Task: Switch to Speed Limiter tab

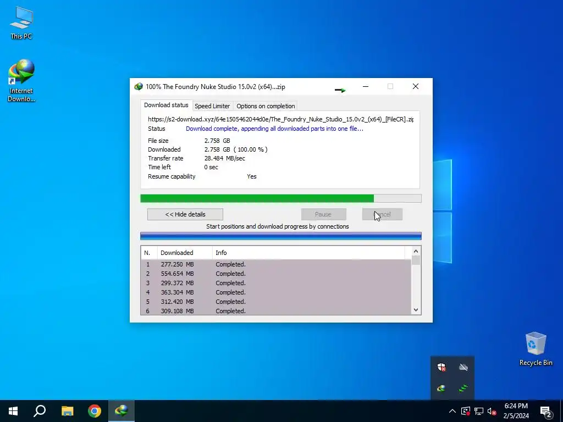Action: (x=212, y=106)
